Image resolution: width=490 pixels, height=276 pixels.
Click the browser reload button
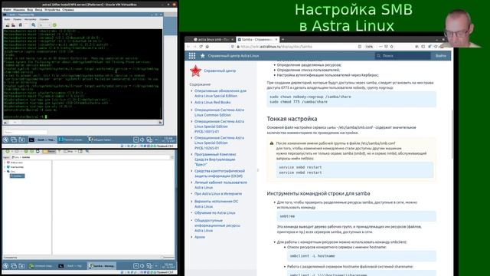(201, 47)
